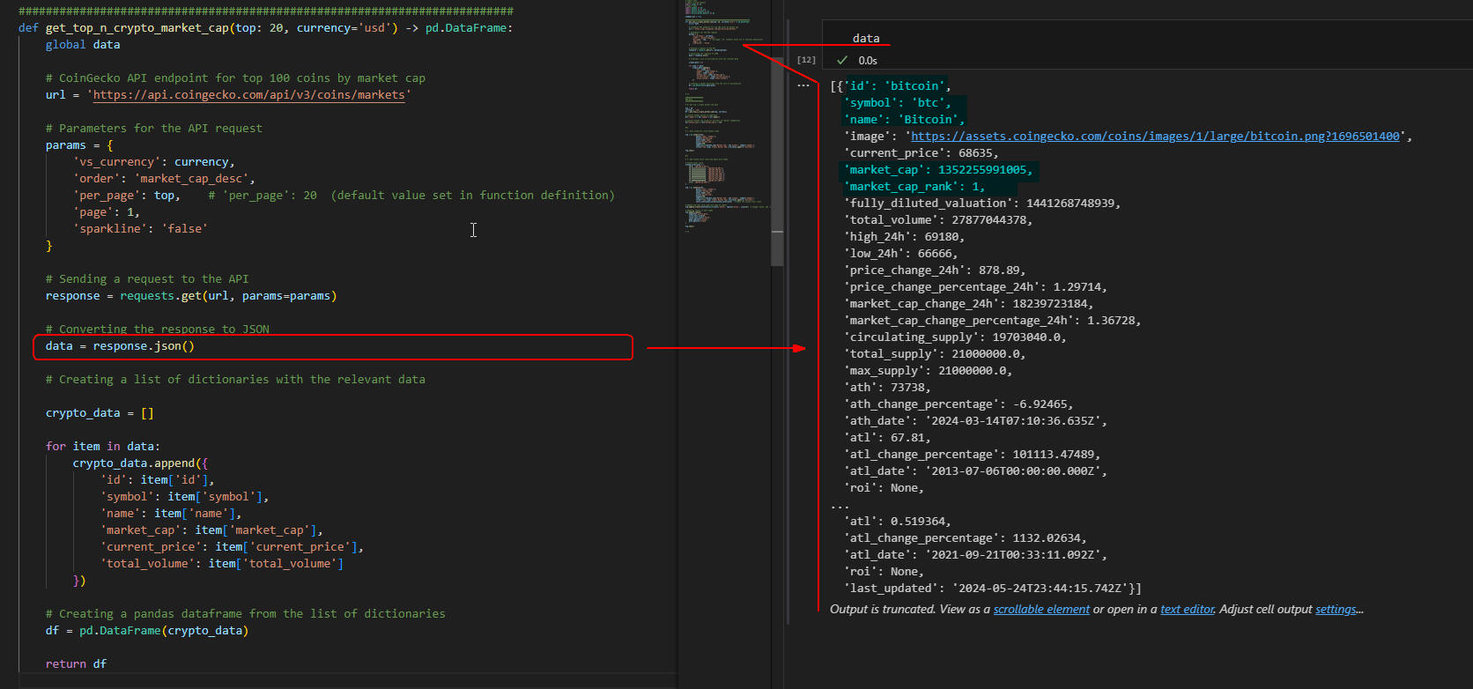
Task: Click the 'market_cap': item['market_cap'] line
Action: click(x=211, y=530)
